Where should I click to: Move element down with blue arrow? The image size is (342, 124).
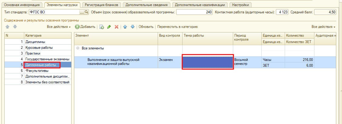click(x=132, y=27)
